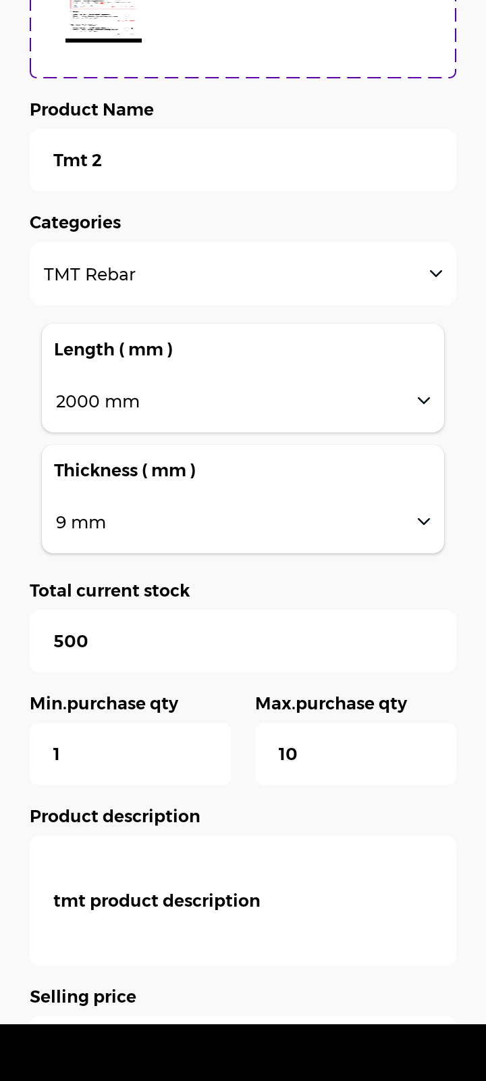
Task: Focus the Min.purchase qty input
Action: [x=130, y=754]
